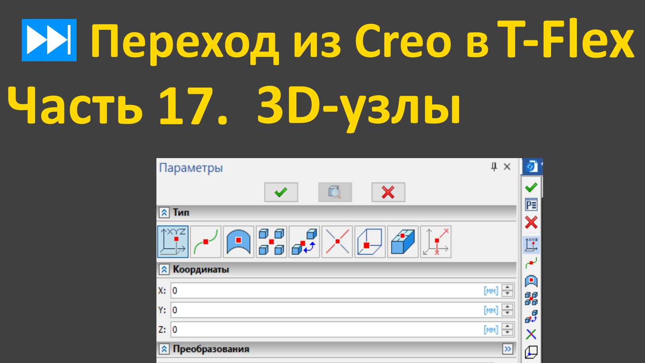This screenshot has width=645, height=363.
Task: Select four-bodies node icon in side toolbar
Action: pyautogui.click(x=531, y=298)
